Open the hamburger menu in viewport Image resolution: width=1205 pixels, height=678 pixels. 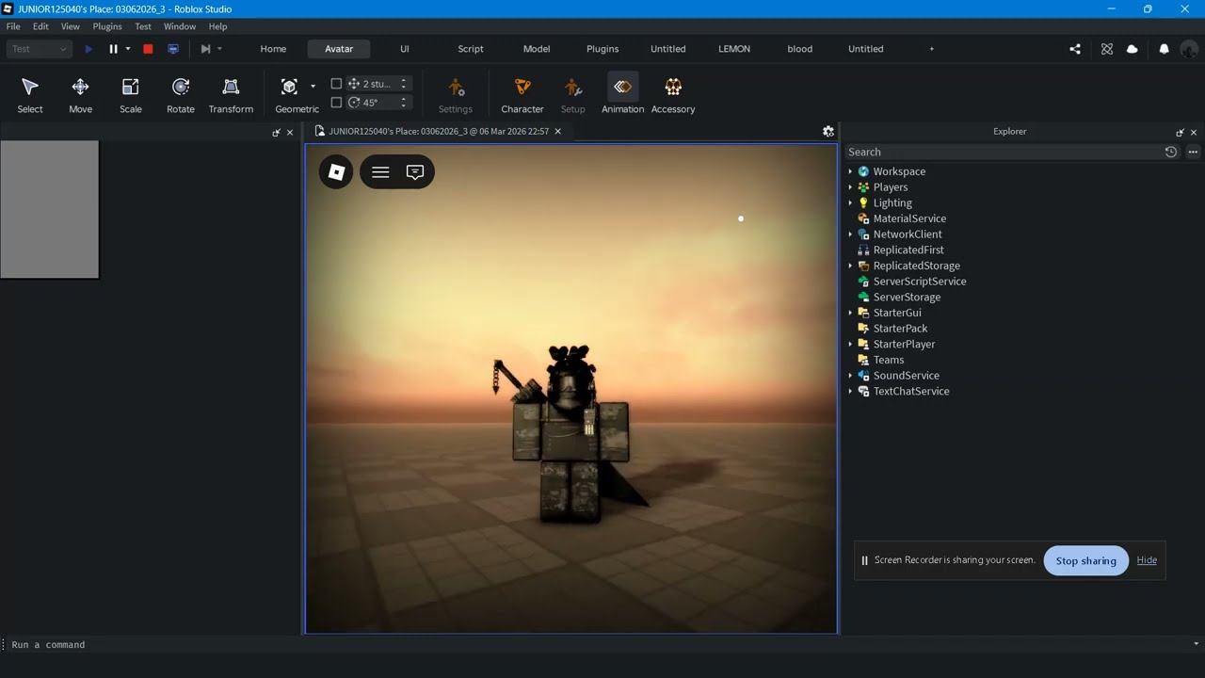pyautogui.click(x=380, y=171)
